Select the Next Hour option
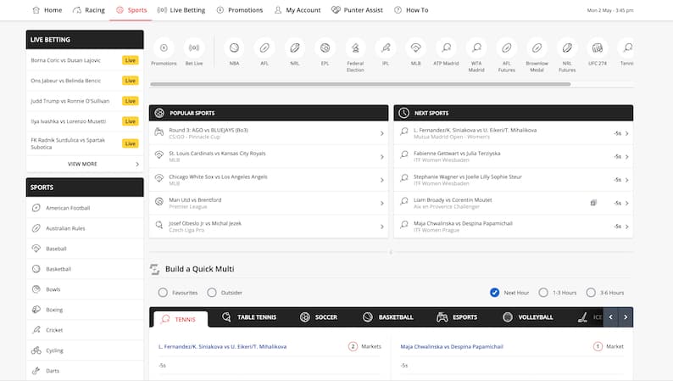 pyautogui.click(x=494, y=293)
